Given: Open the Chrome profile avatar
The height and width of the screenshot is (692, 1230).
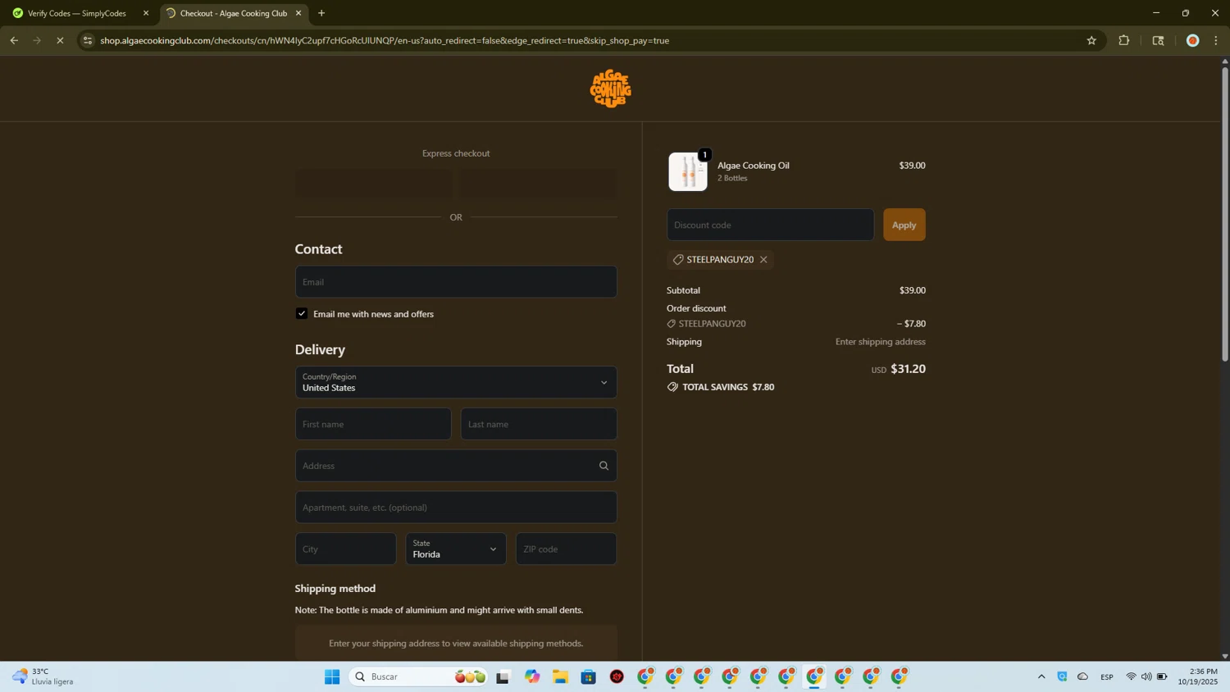Looking at the screenshot, I should [1192, 40].
